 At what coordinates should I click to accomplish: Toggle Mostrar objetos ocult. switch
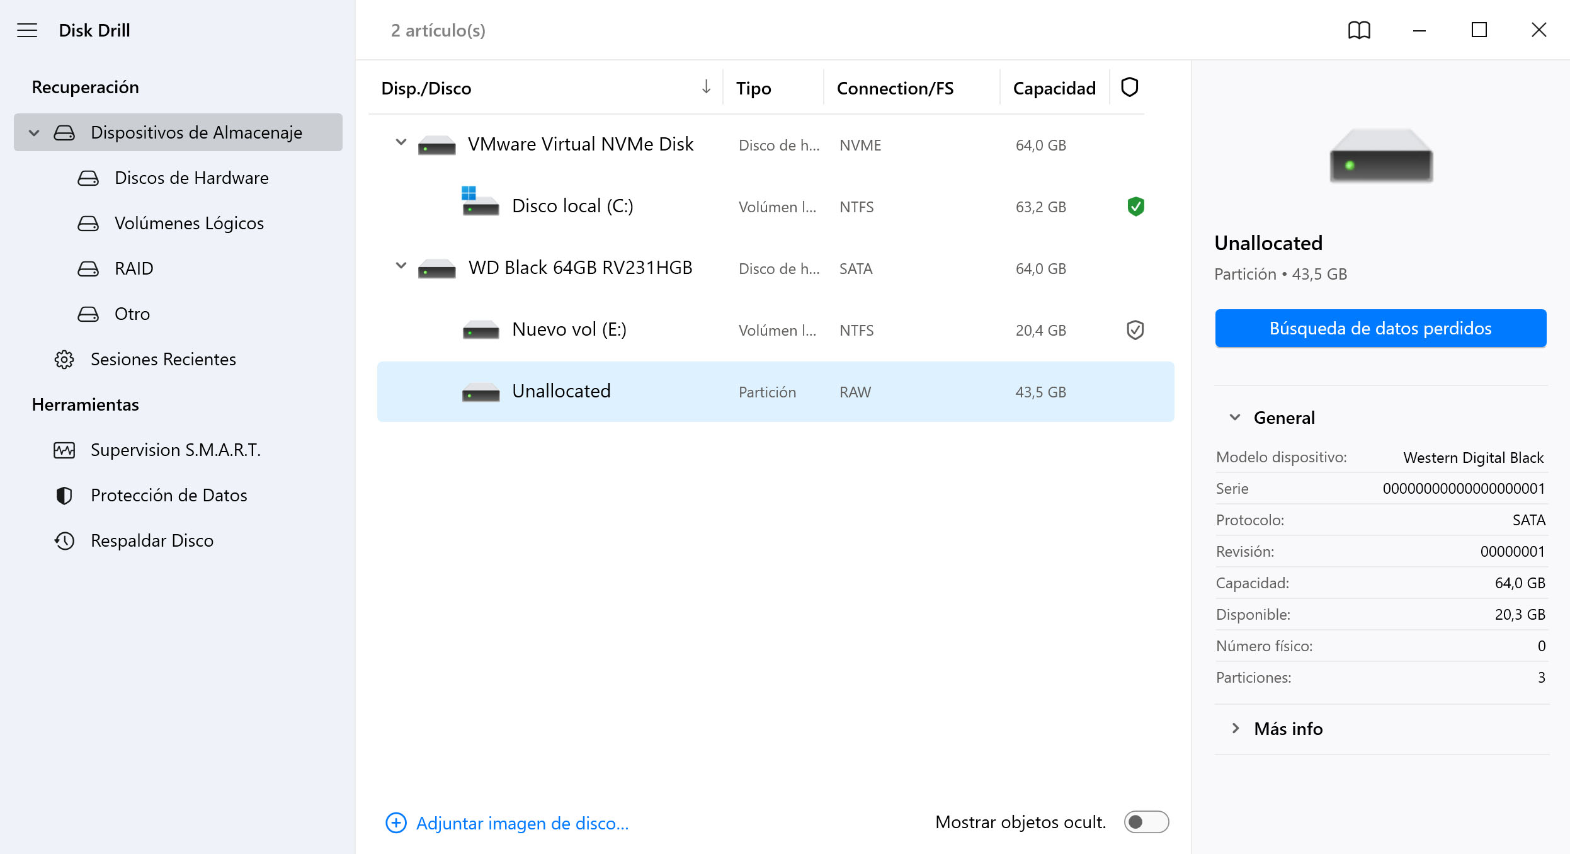point(1146,822)
